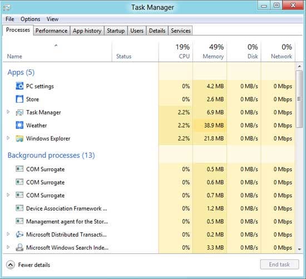Click the scrollbar up arrow
Screen dimensions: 306x279
tap(299, 66)
